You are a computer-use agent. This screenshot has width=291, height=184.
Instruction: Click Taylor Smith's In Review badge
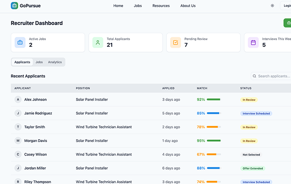pyautogui.click(x=249, y=127)
